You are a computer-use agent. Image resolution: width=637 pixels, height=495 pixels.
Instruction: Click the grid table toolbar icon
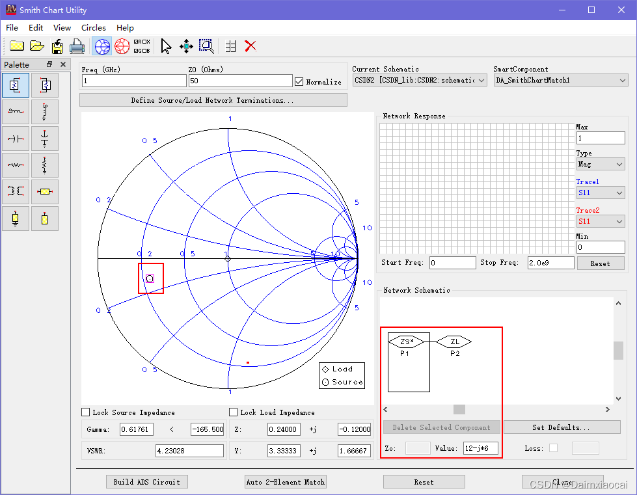(x=231, y=46)
